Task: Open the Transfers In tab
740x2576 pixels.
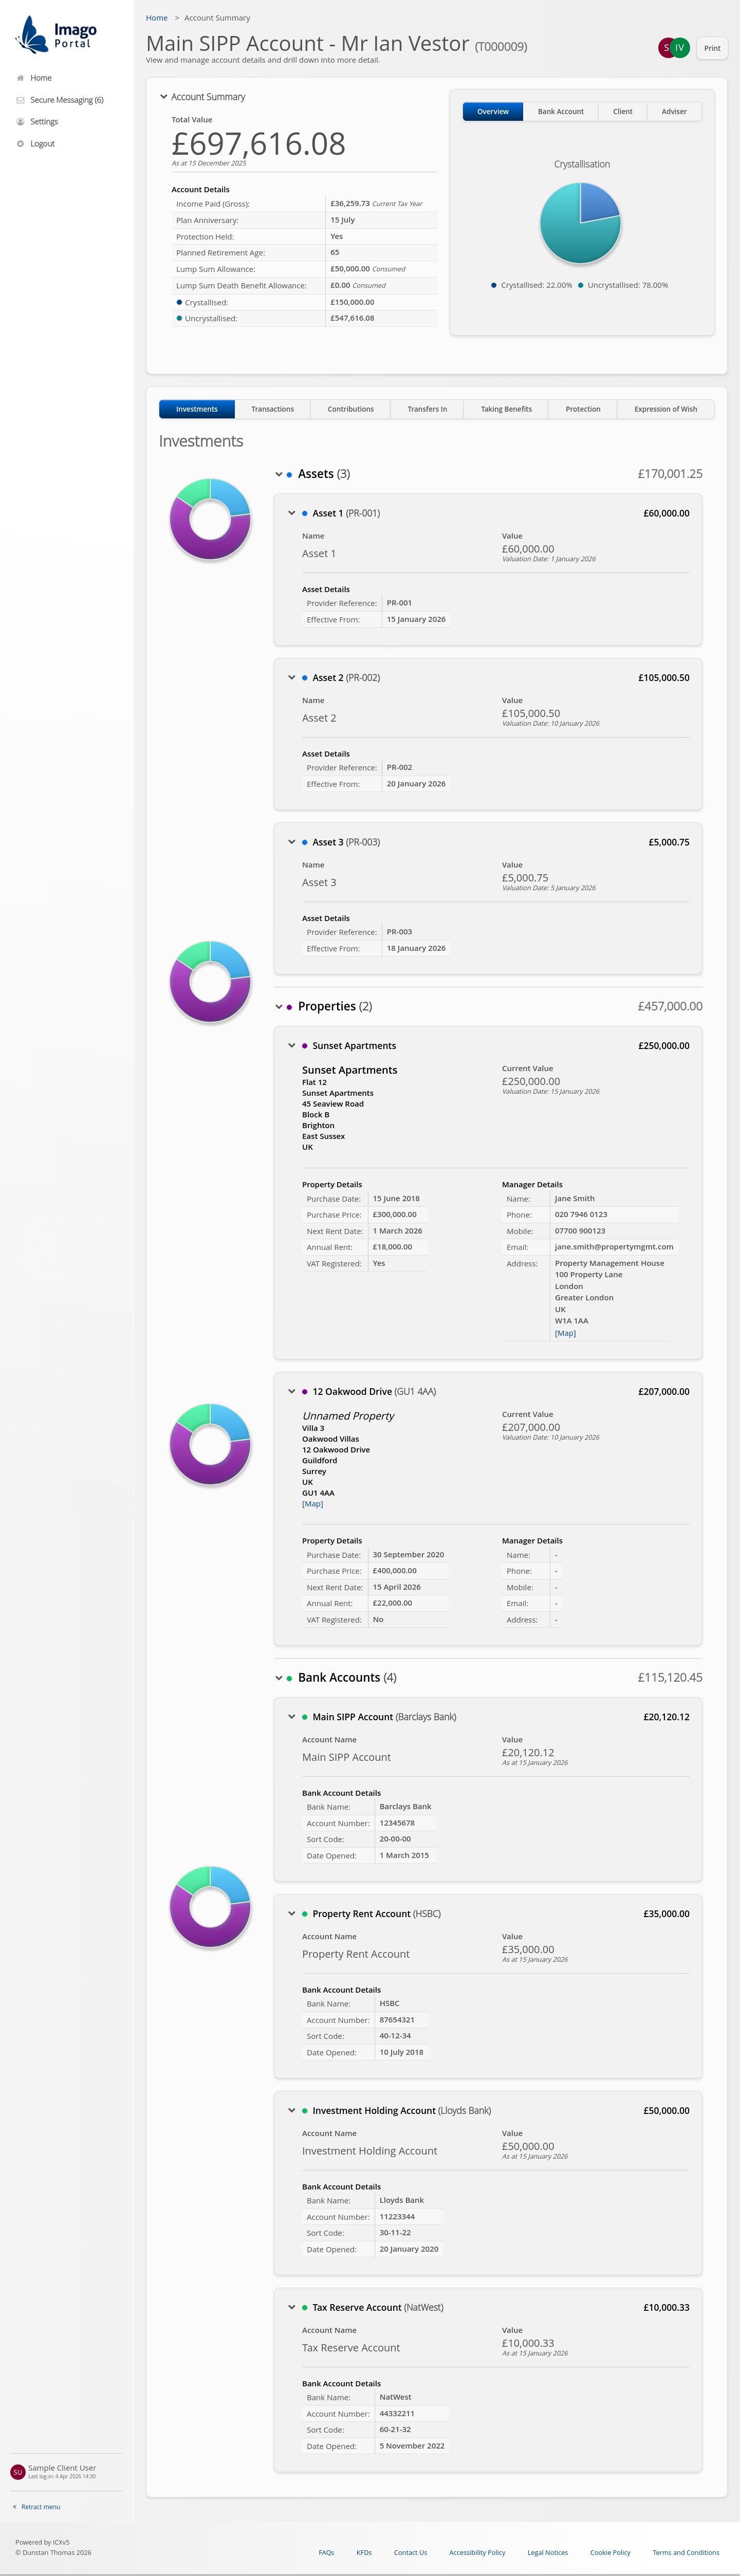Action: [427, 409]
